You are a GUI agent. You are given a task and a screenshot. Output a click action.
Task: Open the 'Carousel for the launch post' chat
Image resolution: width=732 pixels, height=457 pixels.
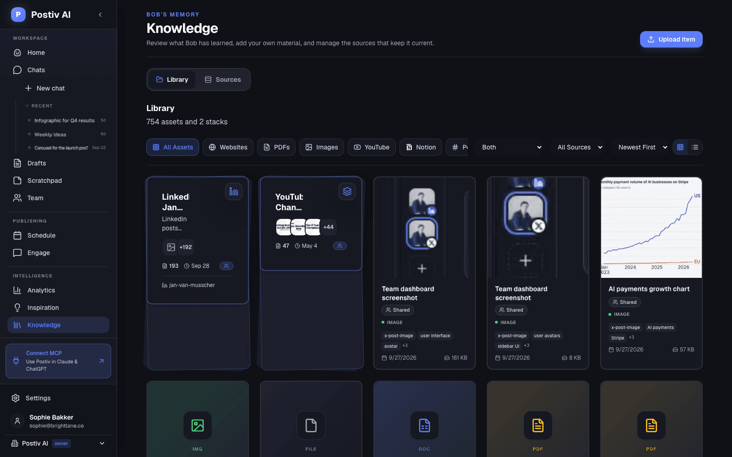(x=66, y=148)
